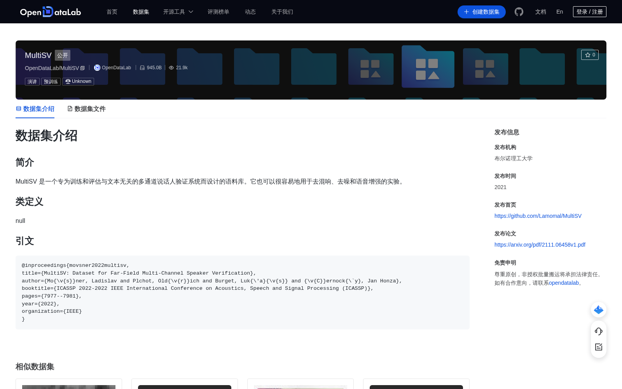The width and height of the screenshot is (622, 389).
Task: Click the citation BibTeX code block
Action: coord(243,292)
